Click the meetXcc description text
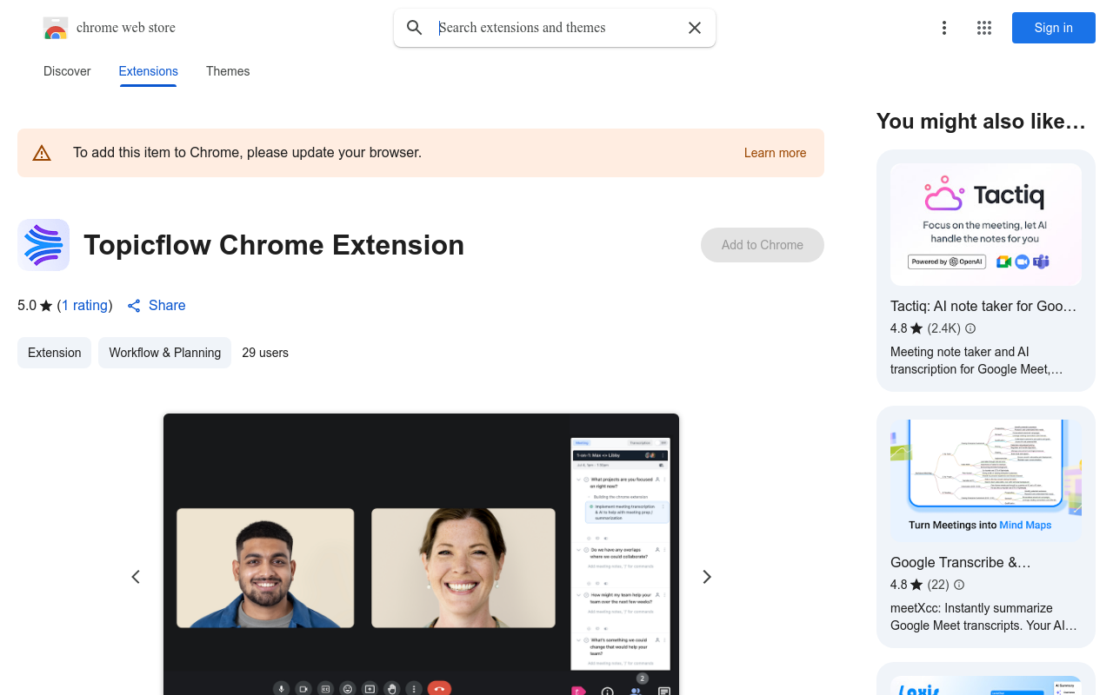Screen dimensions: 1113x695 pyautogui.click(x=983, y=617)
